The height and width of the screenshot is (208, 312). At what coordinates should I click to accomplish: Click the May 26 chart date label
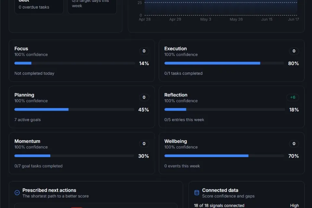point(236,19)
